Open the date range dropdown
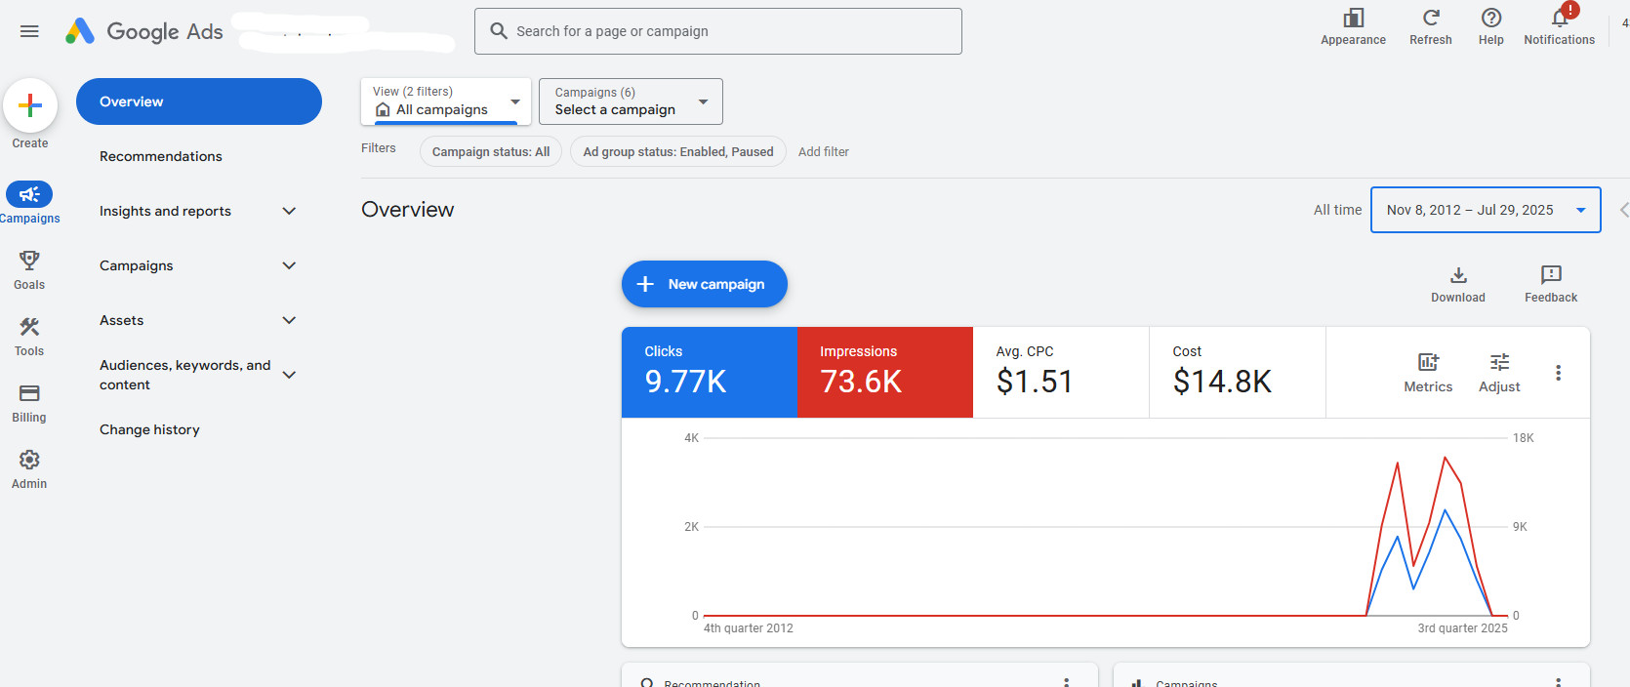The width and height of the screenshot is (1630, 687). click(1485, 210)
